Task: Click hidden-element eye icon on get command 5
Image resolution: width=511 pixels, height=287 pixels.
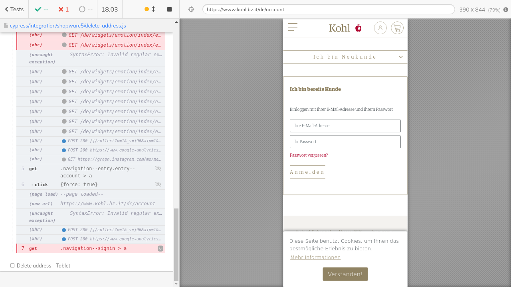Action: click(x=158, y=169)
